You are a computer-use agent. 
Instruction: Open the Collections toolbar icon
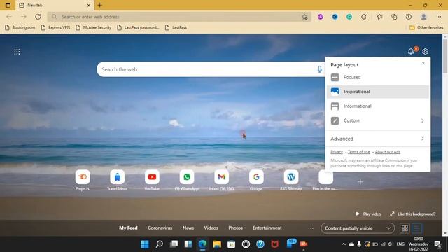point(394,17)
